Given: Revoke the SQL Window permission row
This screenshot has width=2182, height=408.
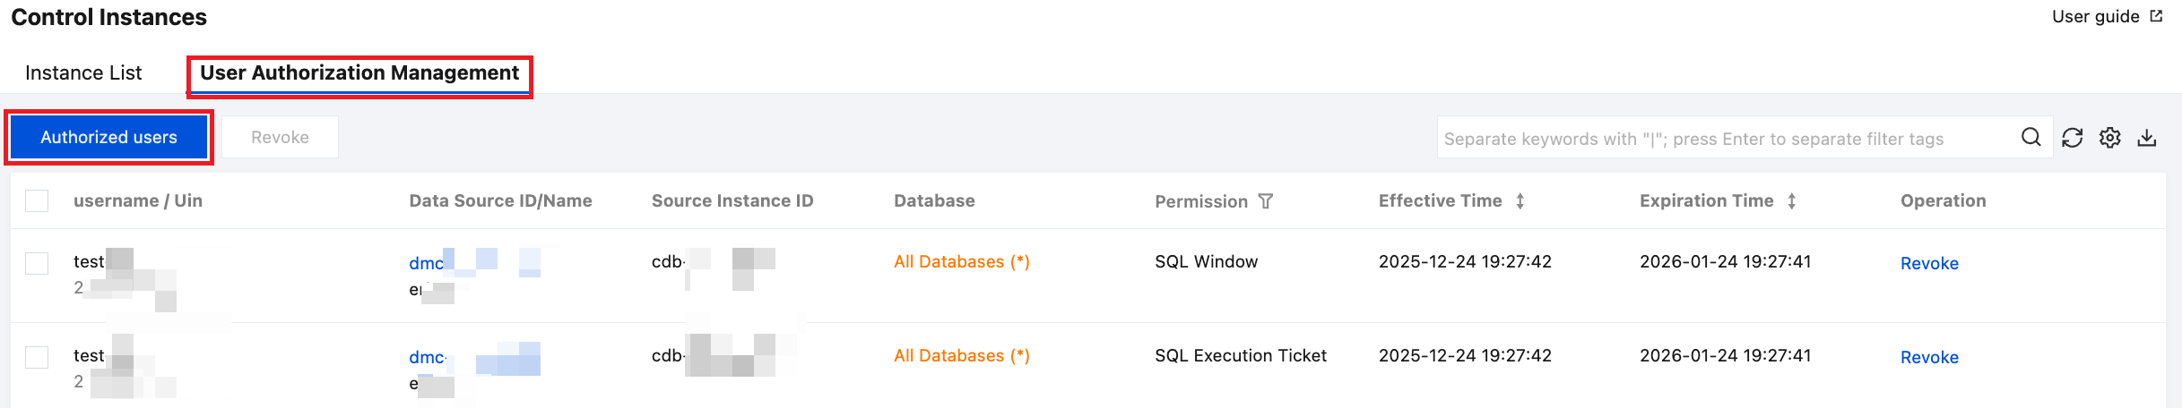Looking at the screenshot, I should point(1929,263).
